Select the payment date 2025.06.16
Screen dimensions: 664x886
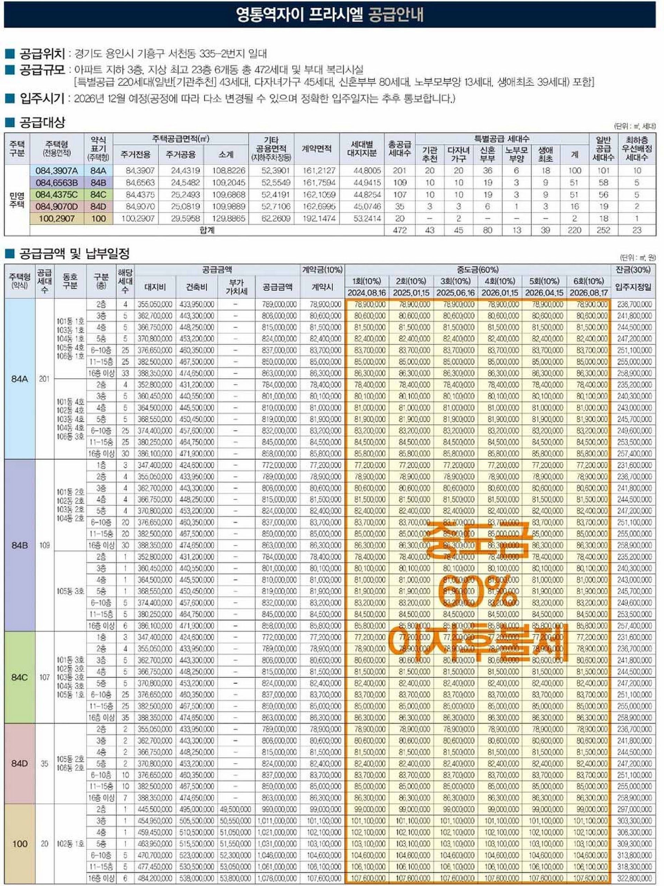455,293
